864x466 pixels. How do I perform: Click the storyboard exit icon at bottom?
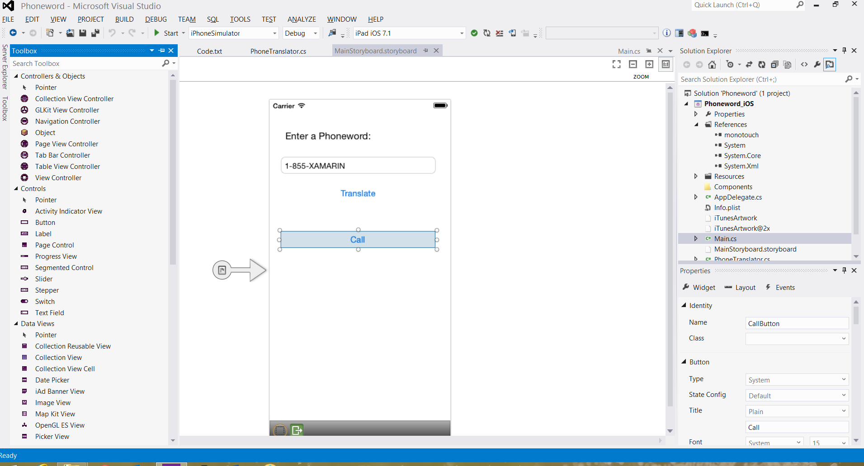click(297, 430)
